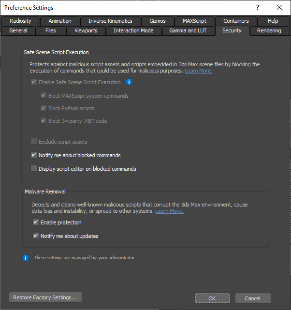Click the info icon beside Enable Safe Scene Script Execution
Viewport: 291px width, 310px height.
[x=129, y=82]
